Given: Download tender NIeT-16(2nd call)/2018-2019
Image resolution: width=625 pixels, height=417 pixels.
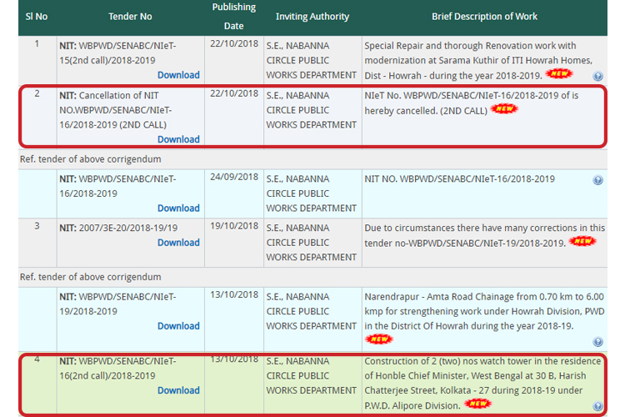Looking at the screenshot, I should (178, 390).
